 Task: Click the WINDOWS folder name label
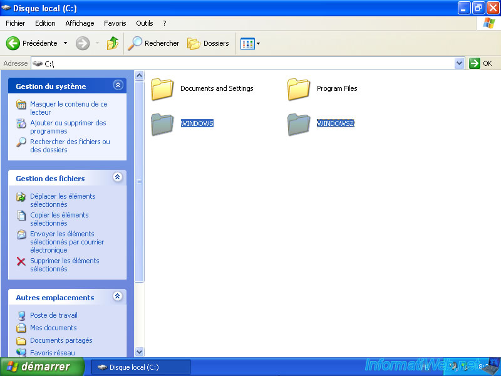(x=197, y=123)
